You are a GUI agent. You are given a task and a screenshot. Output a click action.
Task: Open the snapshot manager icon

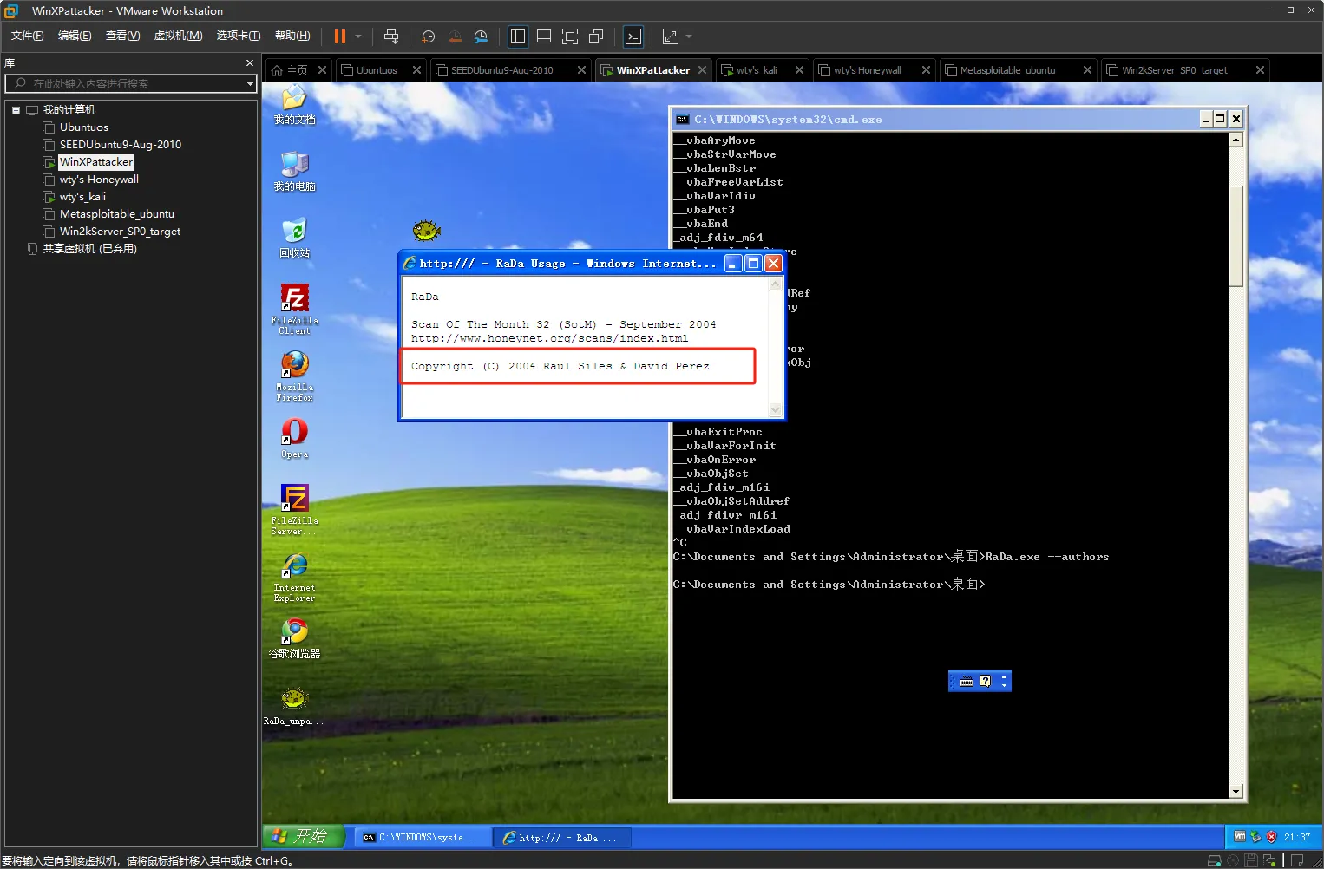click(x=481, y=36)
